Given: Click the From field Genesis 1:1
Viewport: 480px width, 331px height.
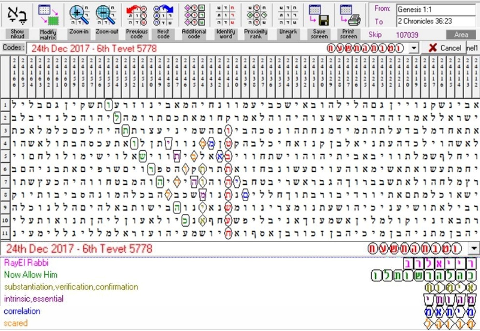Looking at the screenshot, I should click(436, 10).
